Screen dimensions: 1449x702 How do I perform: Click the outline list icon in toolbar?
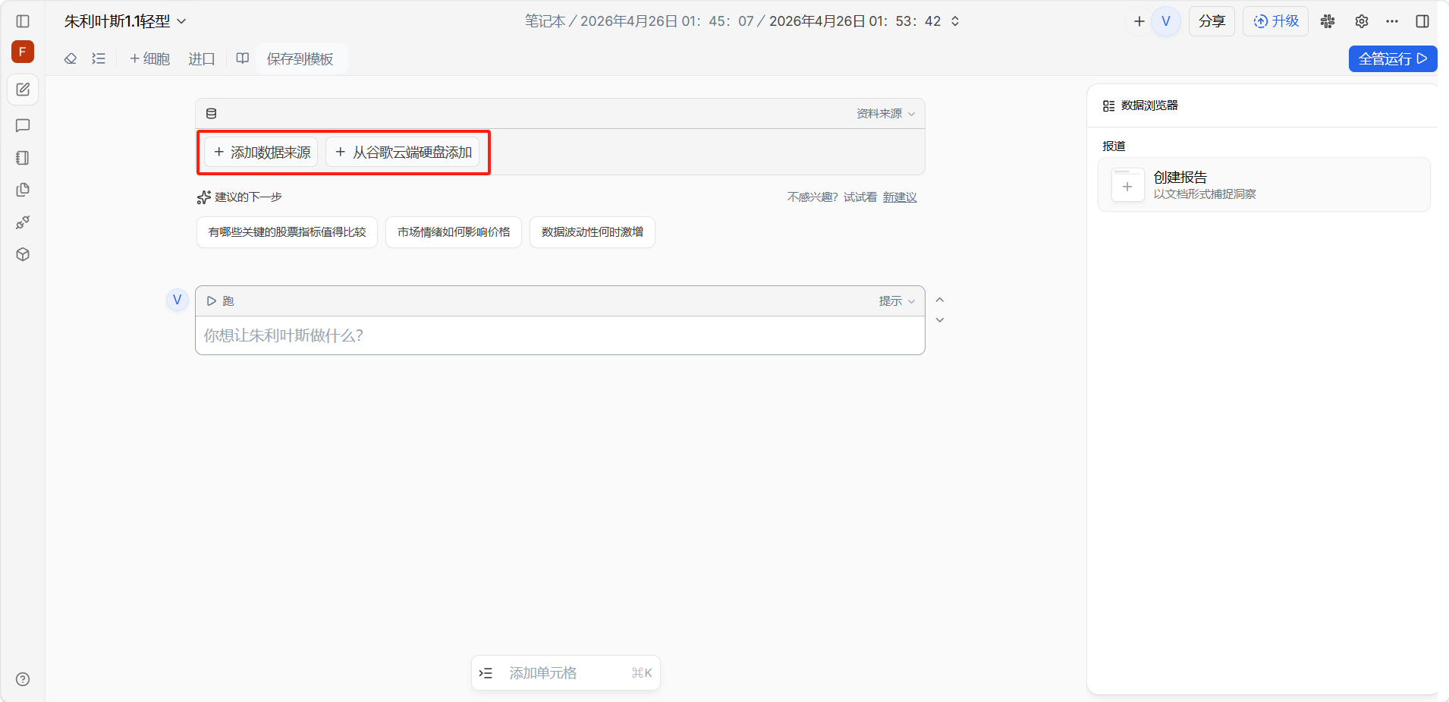(x=99, y=58)
